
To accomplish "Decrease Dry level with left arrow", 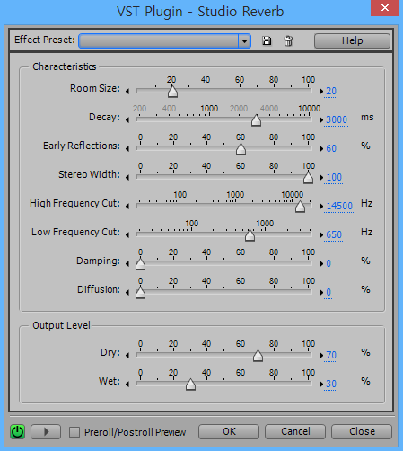I will click(x=127, y=356).
